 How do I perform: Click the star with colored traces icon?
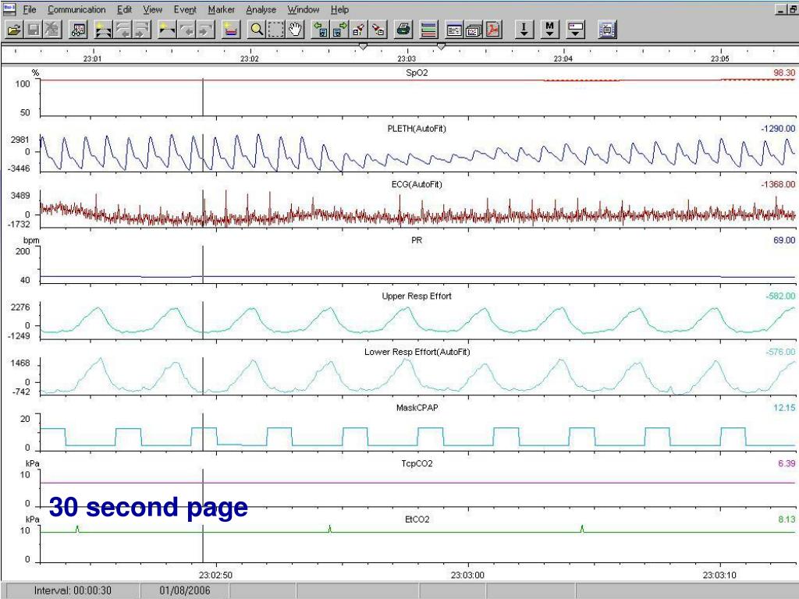point(231,30)
